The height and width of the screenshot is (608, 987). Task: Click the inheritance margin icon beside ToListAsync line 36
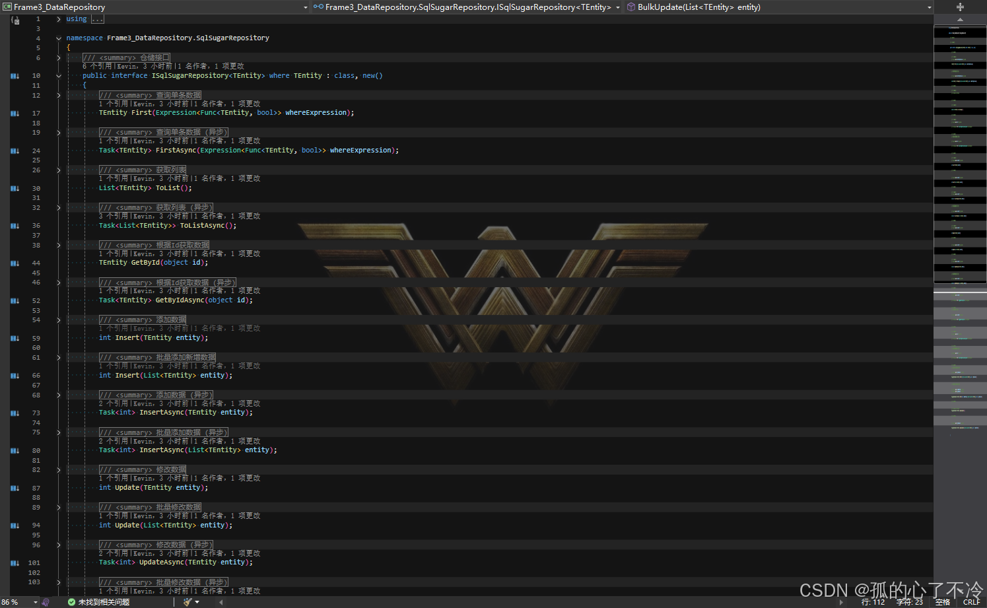point(15,226)
